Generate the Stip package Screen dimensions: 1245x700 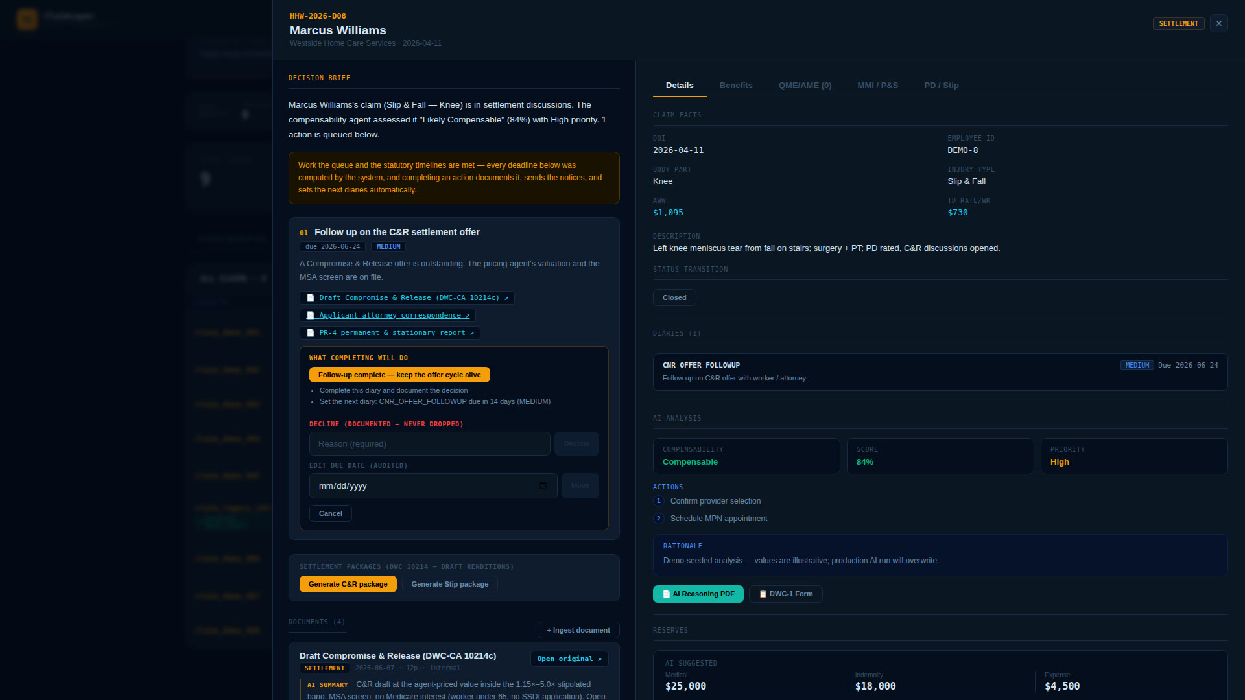point(450,584)
